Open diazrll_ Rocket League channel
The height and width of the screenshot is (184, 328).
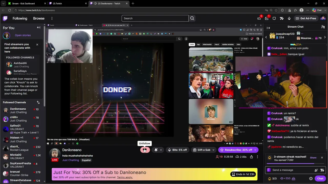coord(23,148)
